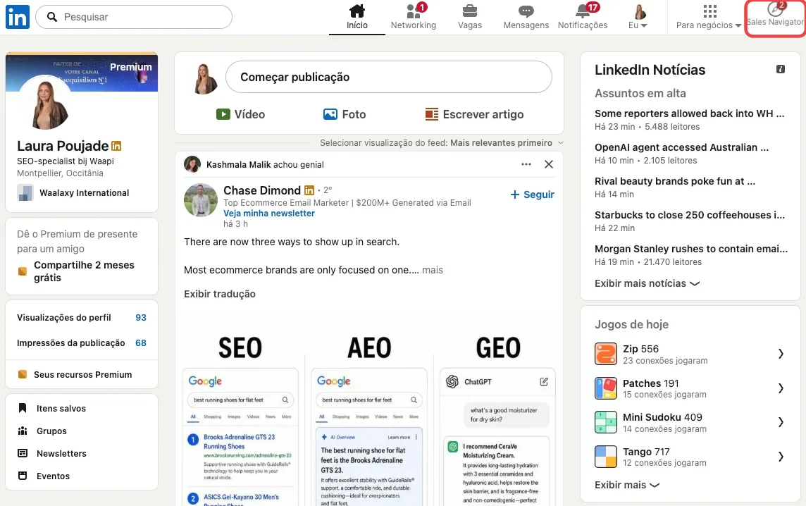The height and width of the screenshot is (506, 806).
Task: Read Rival beauty brands news
Action: click(675, 181)
